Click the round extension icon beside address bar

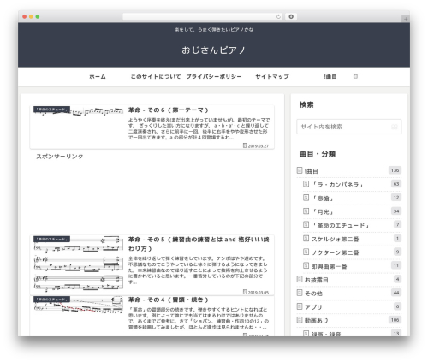pyautogui.click(x=291, y=16)
